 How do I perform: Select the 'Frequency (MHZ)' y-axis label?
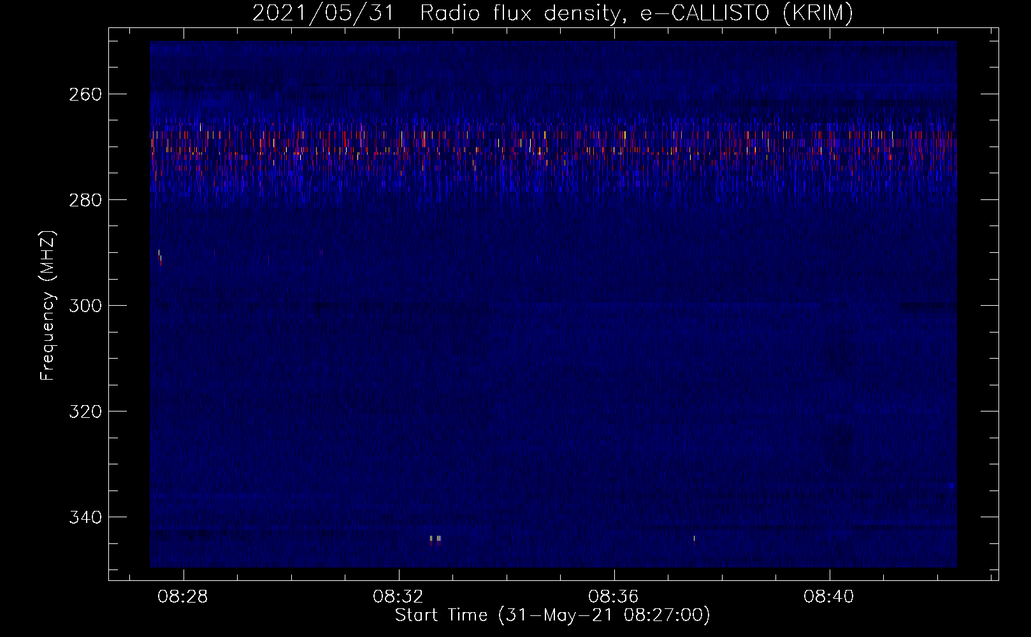48,305
